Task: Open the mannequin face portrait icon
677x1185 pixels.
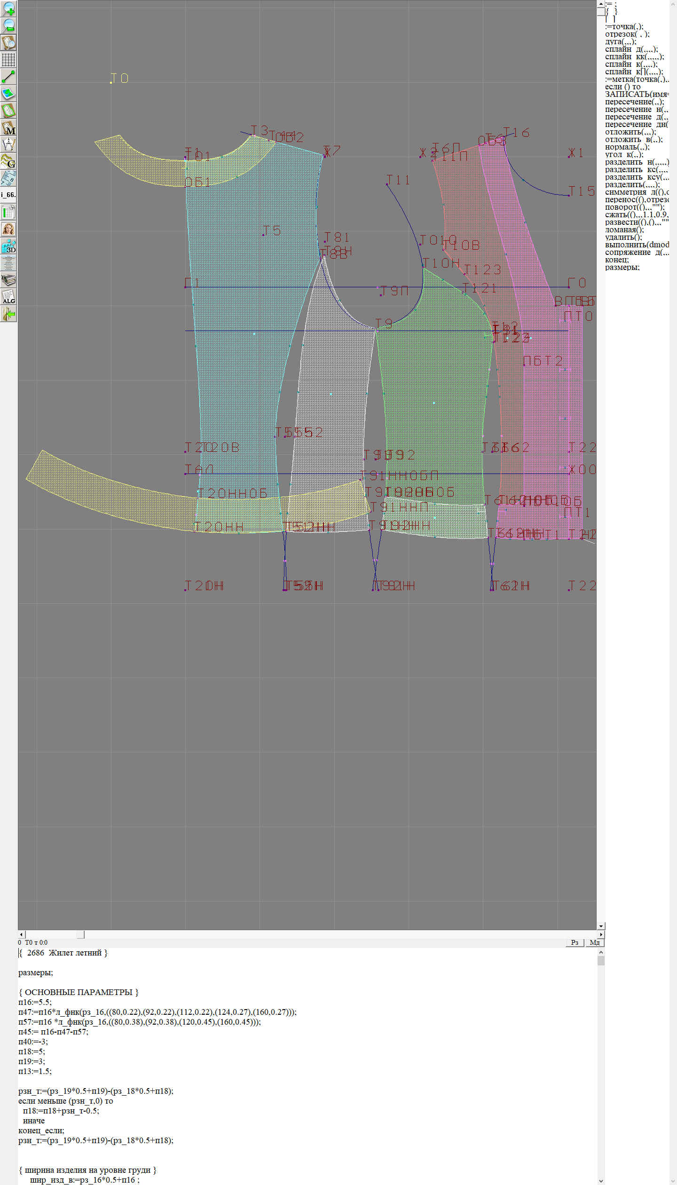Action: [x=8, y=229]
